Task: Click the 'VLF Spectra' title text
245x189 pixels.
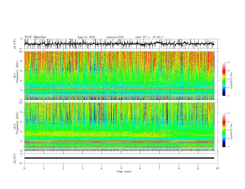Action: pyautogui.click(x=35, y=37)
